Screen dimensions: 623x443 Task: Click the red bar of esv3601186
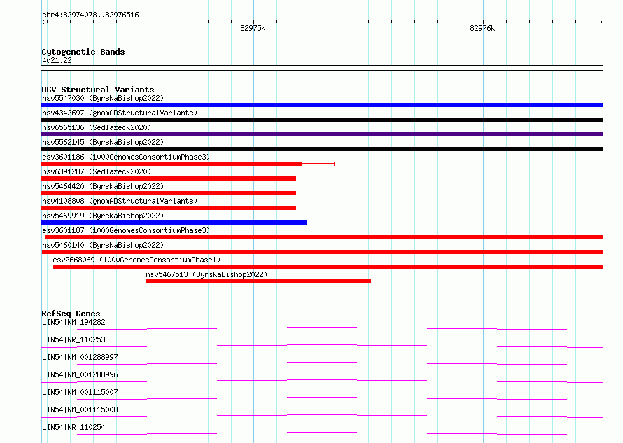tap(171, 164)
